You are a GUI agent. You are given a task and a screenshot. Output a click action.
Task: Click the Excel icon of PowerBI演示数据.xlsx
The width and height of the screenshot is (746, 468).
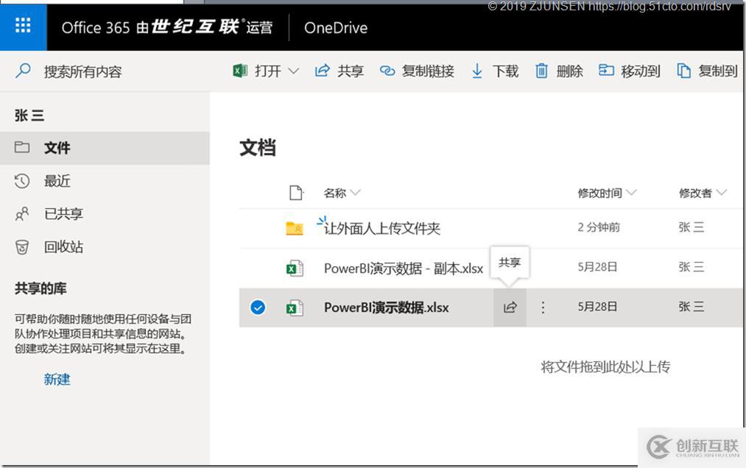[x=295, y=308]
